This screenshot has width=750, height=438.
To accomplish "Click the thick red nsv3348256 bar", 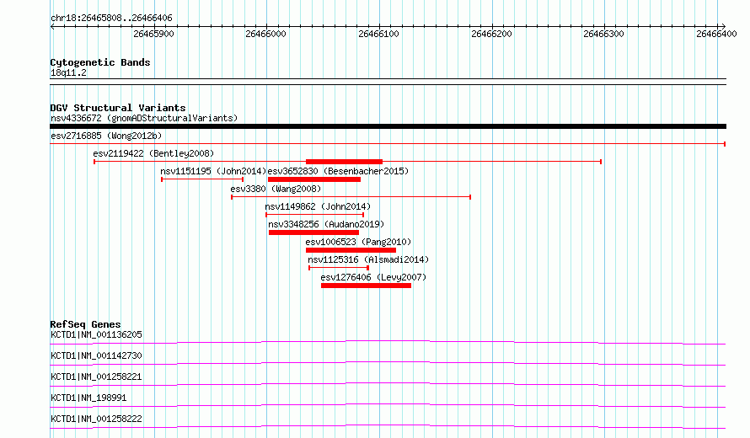I will (313, 232).
